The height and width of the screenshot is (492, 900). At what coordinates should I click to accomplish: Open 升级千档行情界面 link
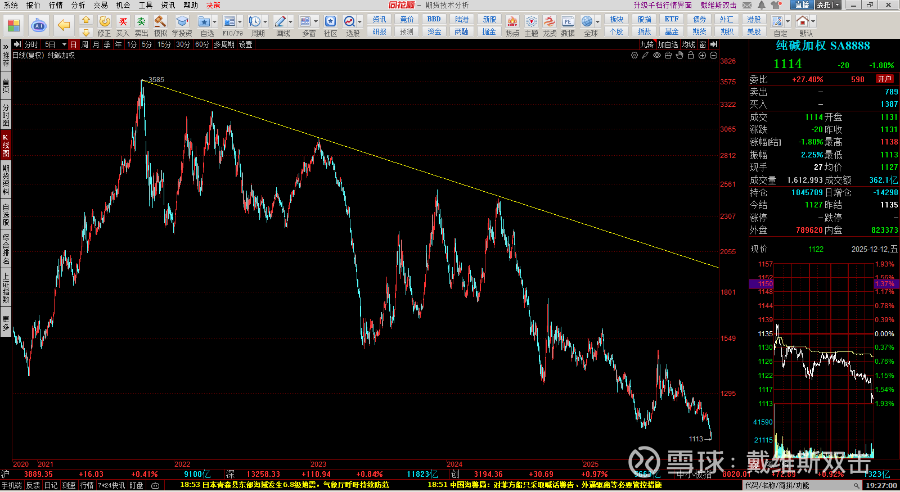[x=663, y=5]
